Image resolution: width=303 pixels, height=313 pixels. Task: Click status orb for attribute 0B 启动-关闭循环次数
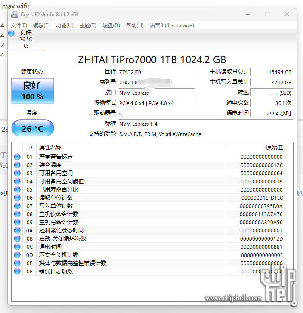coord(17,239)
